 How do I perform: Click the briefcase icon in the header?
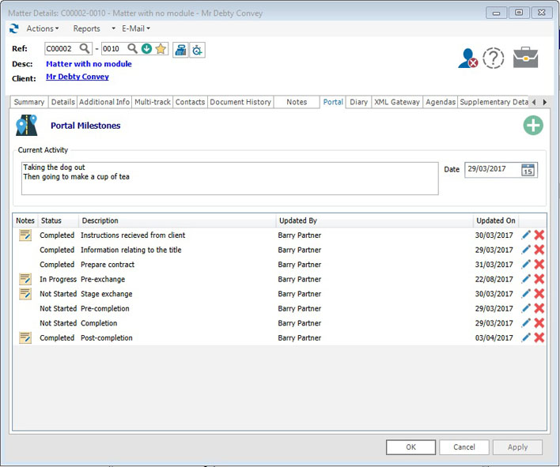(525, 58)
